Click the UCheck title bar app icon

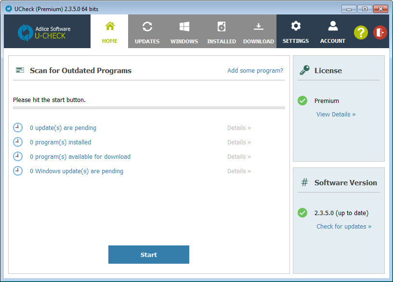(9, 9)
